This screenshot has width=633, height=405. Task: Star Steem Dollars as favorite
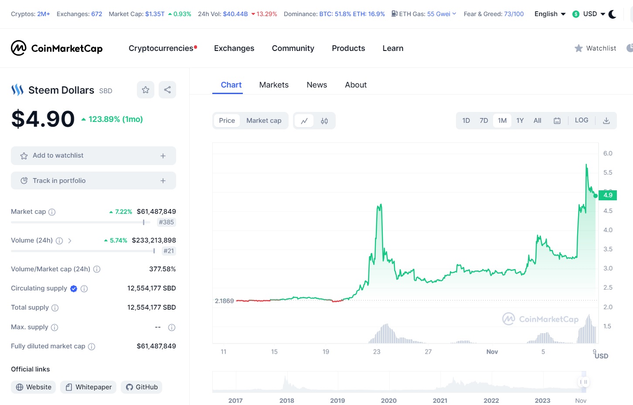pos(146,90)
